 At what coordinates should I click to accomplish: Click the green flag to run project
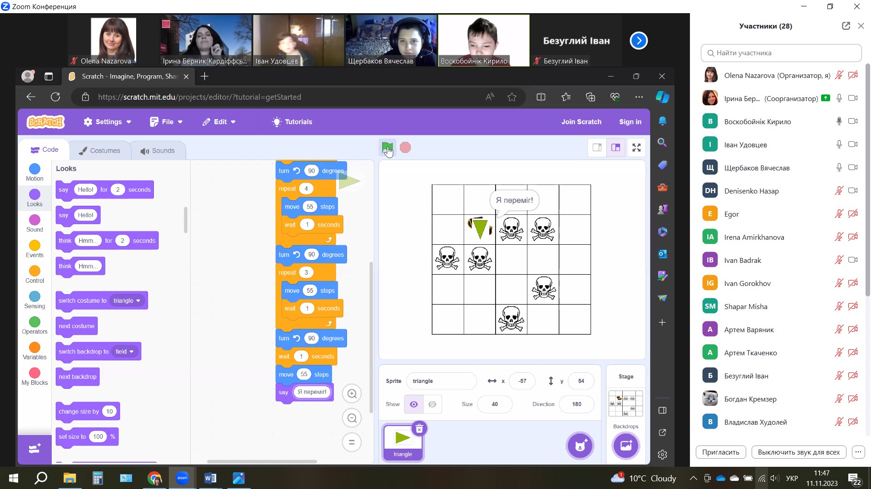point(387,147)
